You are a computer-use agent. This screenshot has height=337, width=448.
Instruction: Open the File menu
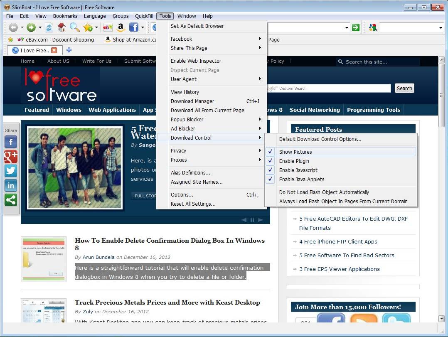tap(10, 16)
